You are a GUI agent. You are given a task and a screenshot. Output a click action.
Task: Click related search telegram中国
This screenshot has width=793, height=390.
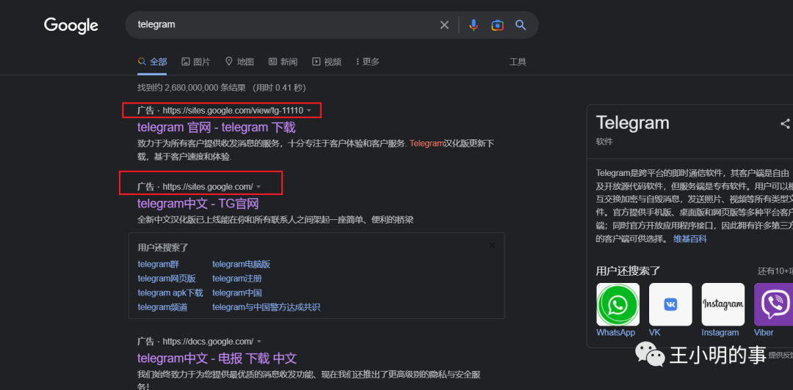pos(237,292)
